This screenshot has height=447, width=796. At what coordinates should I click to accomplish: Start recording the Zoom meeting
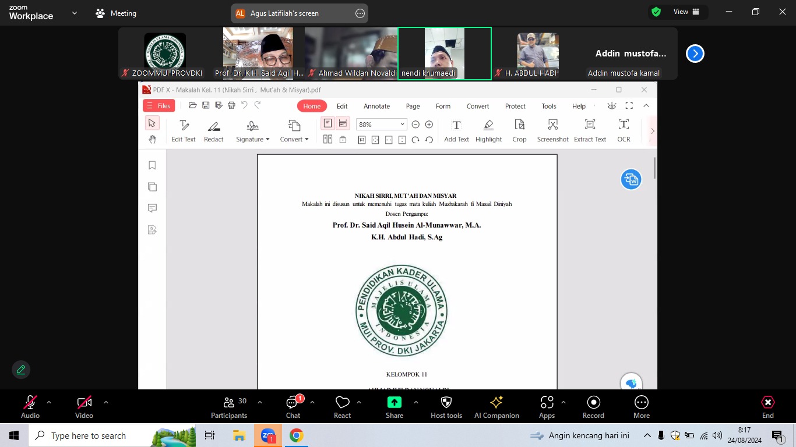593,407
